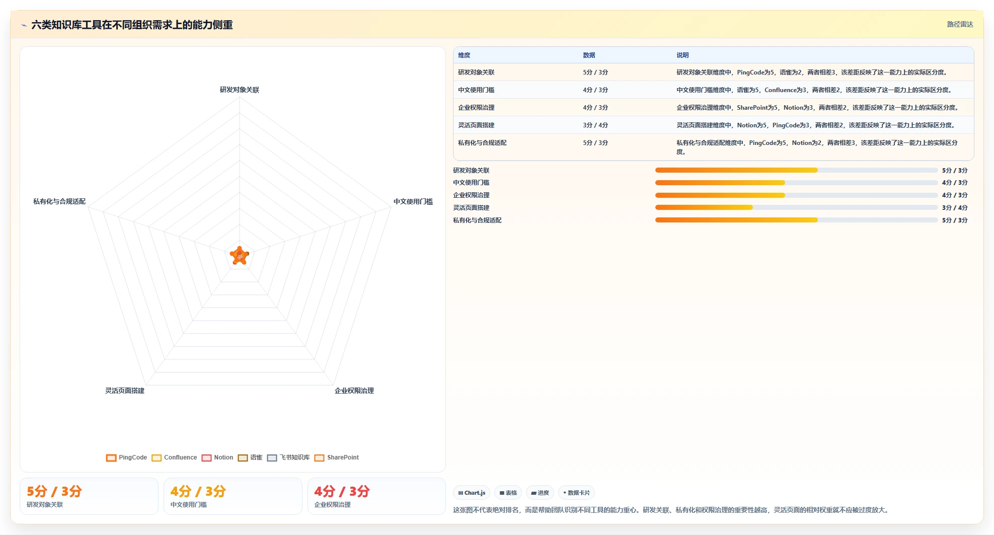Screen dimensions: 994x535
Task: Click the radar center data point
Action: click(240, 256)
